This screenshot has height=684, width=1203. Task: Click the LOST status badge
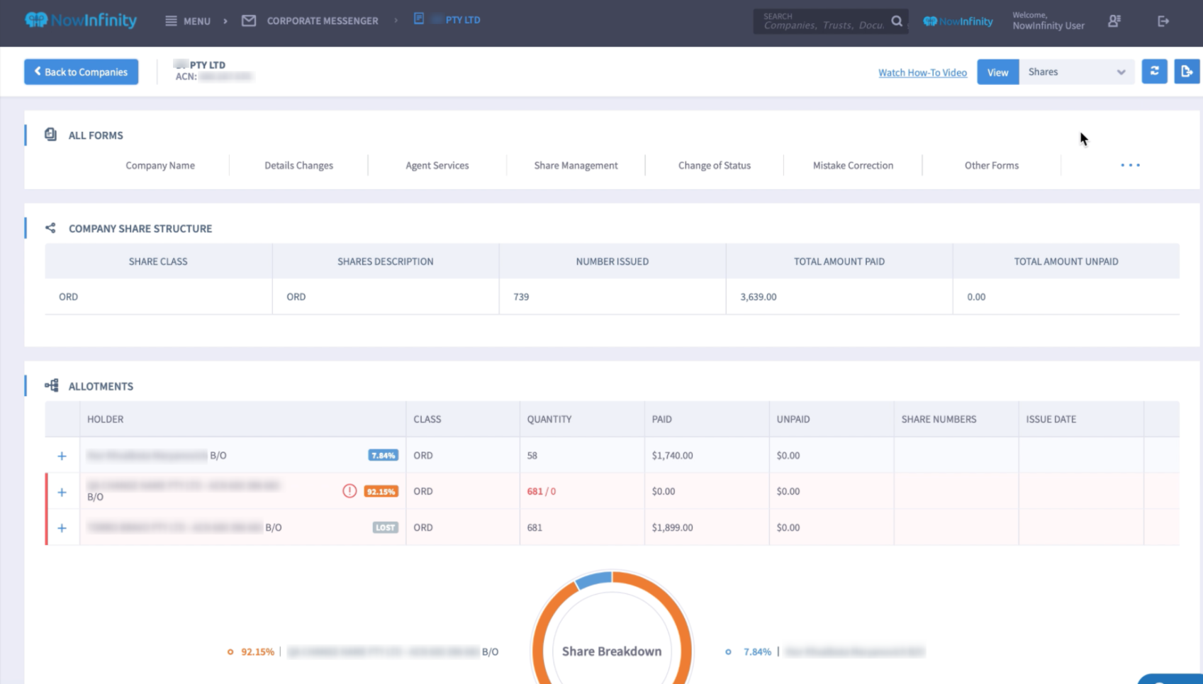coord(386,527)
